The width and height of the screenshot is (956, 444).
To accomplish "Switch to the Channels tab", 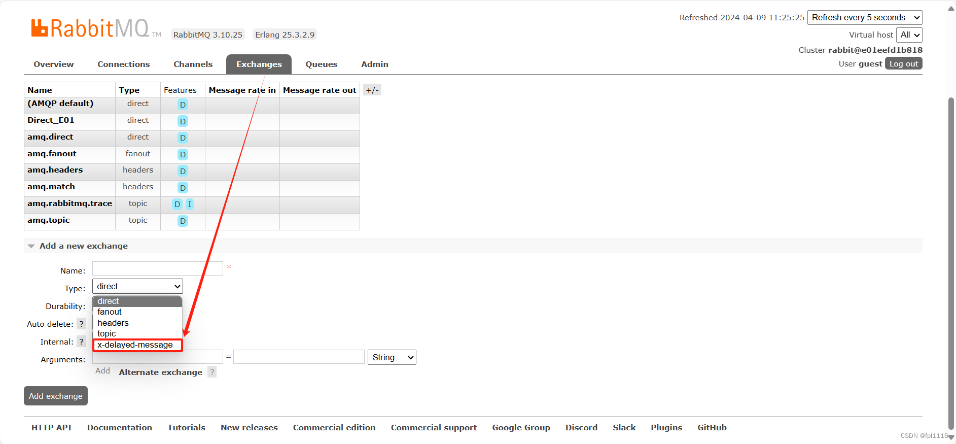I will [193, 64].
